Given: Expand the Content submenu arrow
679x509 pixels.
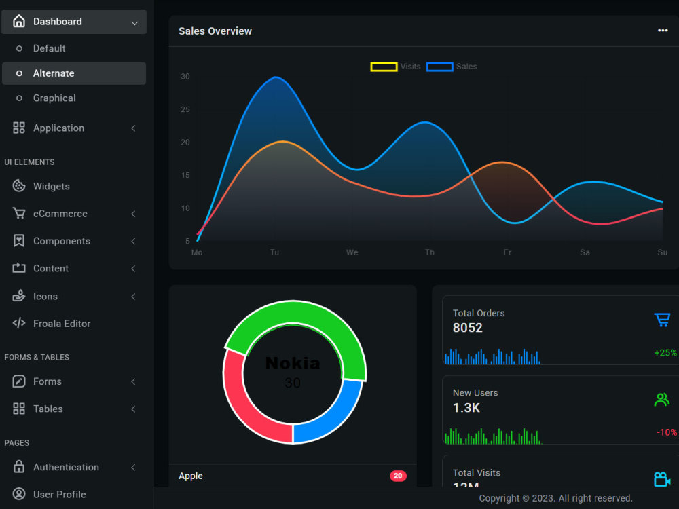Looking at the screenshot, I should (x=133, y=269).
